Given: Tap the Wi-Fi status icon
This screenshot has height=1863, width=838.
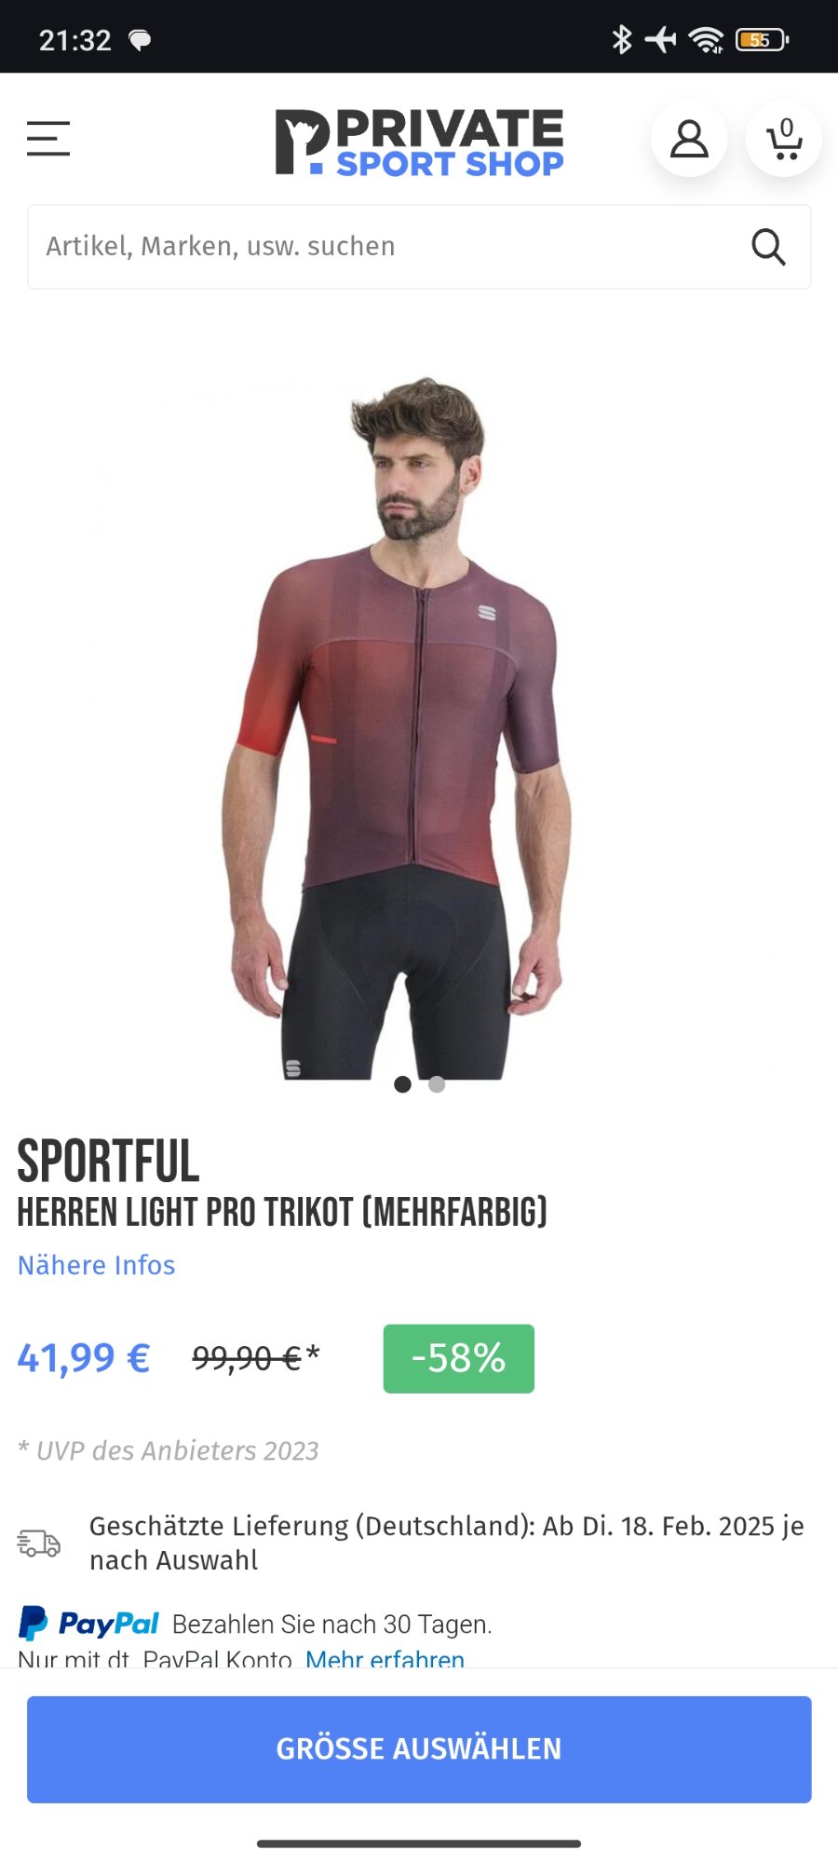Looking at the screenshot, I should (x=706, y=39).
